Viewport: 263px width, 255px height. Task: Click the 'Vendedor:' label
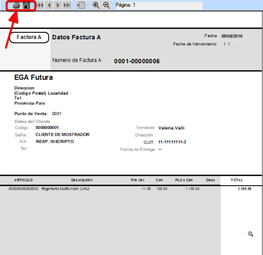click(x=146, y=128)
